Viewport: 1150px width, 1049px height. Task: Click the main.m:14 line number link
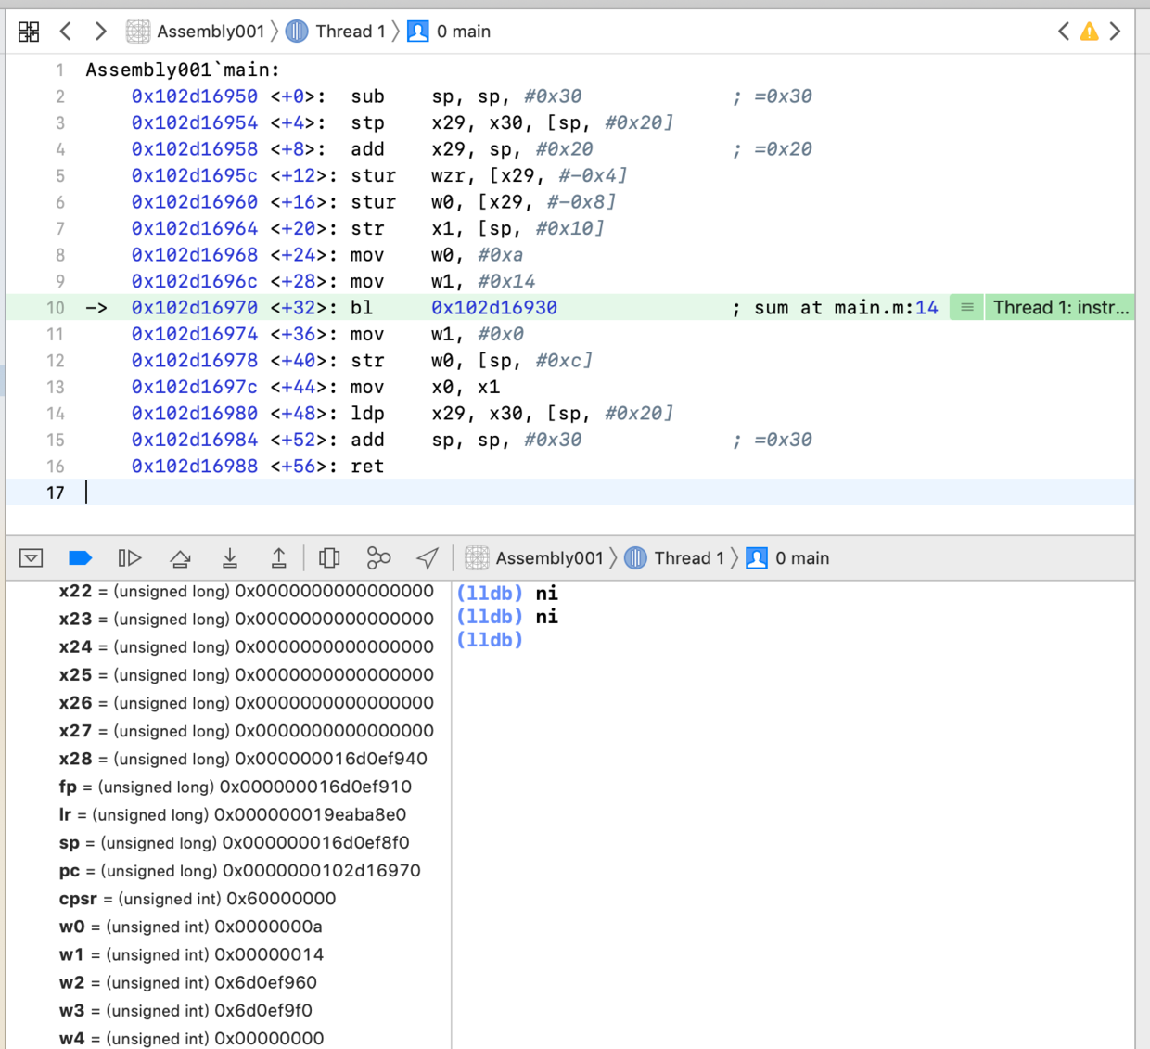[927, 308]
